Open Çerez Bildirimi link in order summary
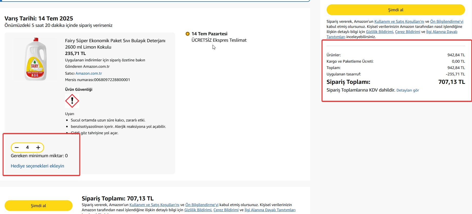 coord(408,32)
